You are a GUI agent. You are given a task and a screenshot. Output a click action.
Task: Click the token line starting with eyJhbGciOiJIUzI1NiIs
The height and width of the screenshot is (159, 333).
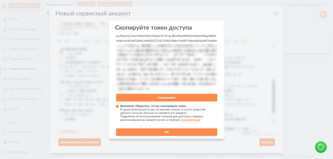[x=166, y=36]
